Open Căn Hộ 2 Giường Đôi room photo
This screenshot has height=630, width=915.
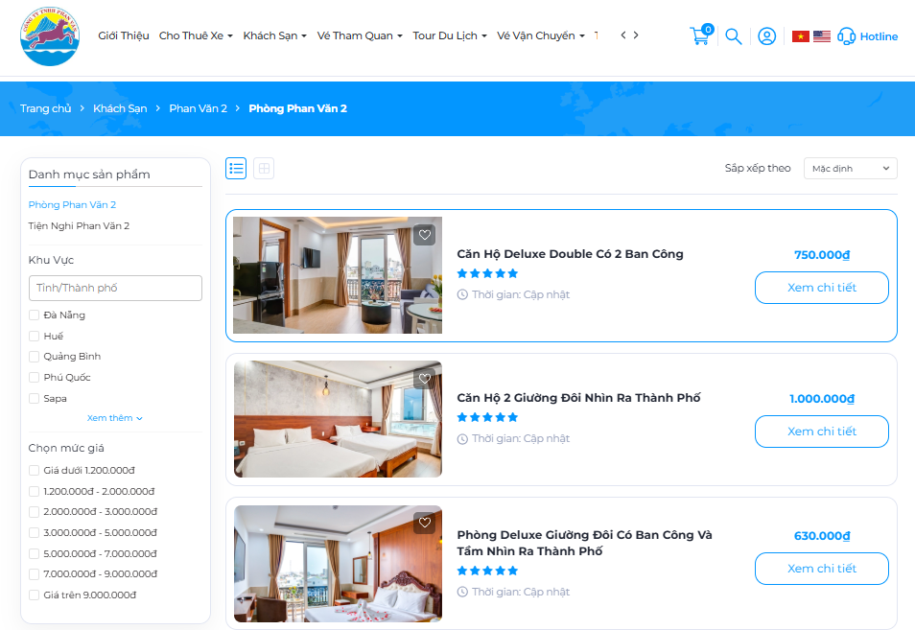tap(338, 419)
